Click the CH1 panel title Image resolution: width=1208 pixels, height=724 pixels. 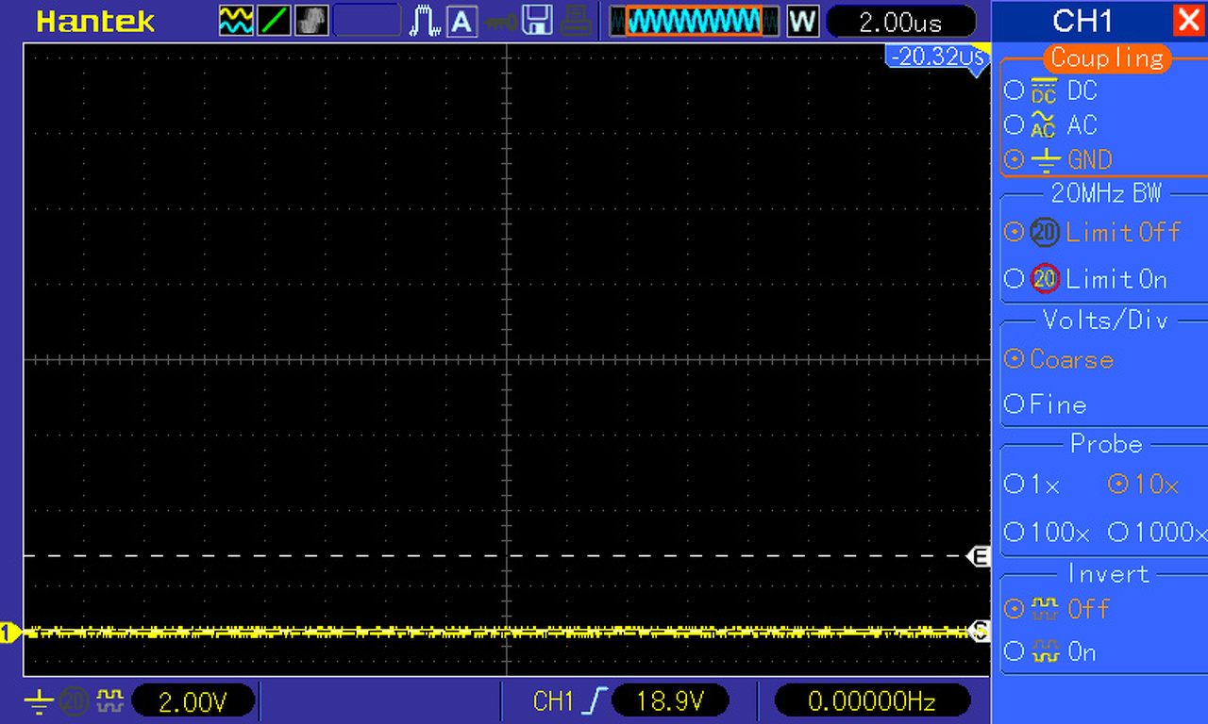coord(1082,21)
